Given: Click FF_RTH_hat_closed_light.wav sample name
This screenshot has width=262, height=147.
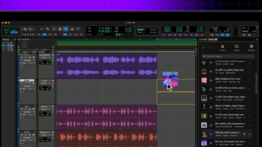Looking at the screenshot, I should pyautogui.click(x=229, y=115).
